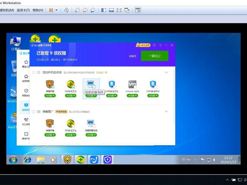Click the 2345安全中心 shield icon
This screenshot has height=185, width=247.
click(153, 84)
